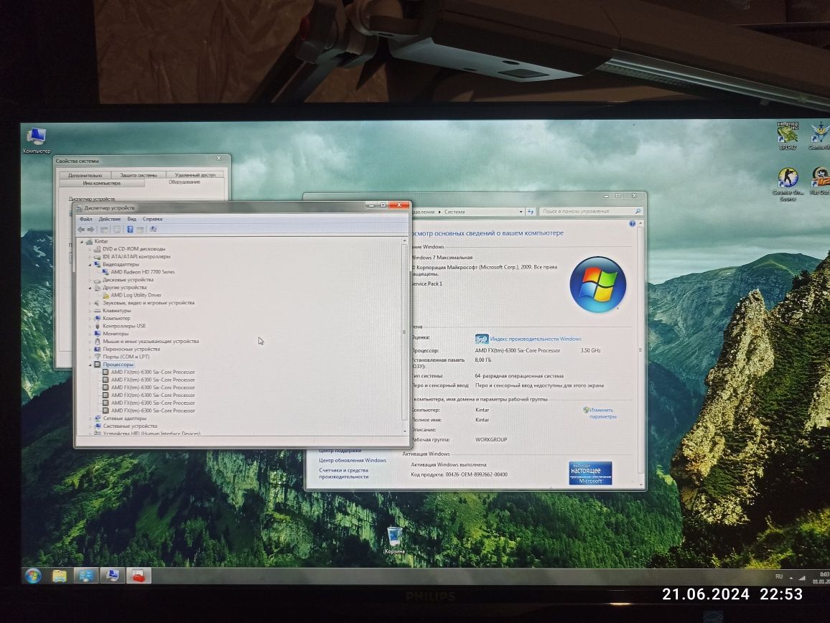Click the Корзина recycle bin desktop icon
This screenshot has height=623, width=830.
pos(394,539)
